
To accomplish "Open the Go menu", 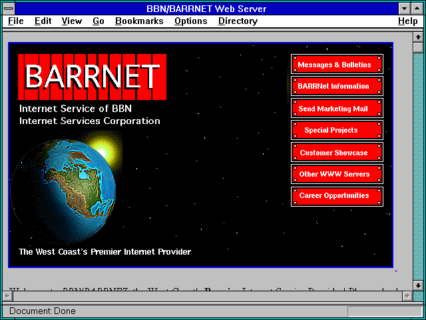I will 99,21.
